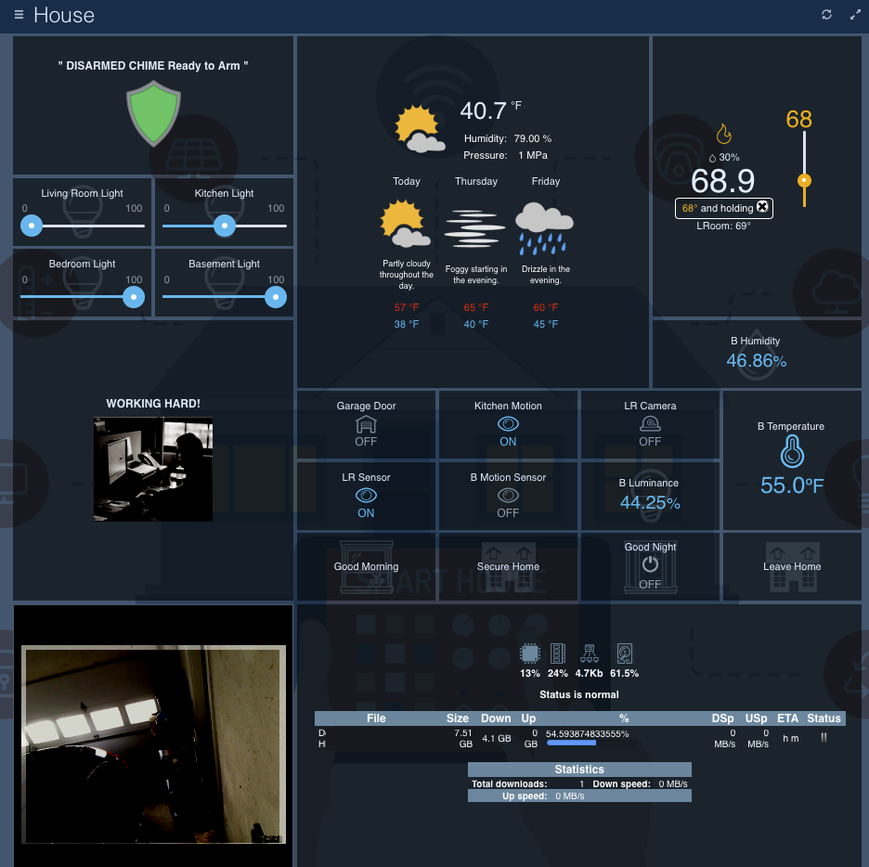The width and height of the screenshot is (869, 867).
Task: Click the download pause status icon
Action: point(824,737)
